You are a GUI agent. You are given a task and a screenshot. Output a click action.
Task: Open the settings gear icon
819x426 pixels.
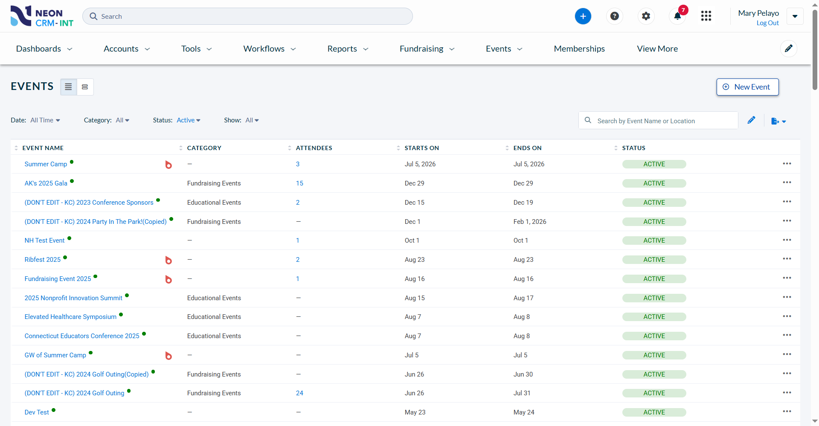646,16
